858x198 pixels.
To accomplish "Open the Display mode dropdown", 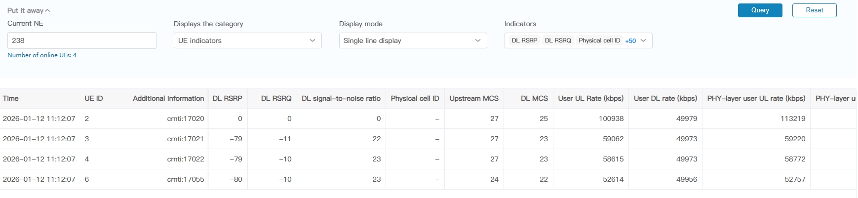I will point(413,40).
